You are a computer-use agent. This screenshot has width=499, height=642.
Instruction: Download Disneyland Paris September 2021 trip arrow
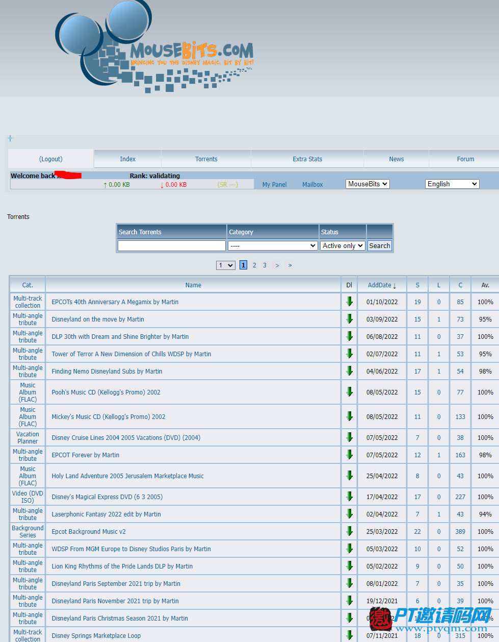click(x=349, y=583)
